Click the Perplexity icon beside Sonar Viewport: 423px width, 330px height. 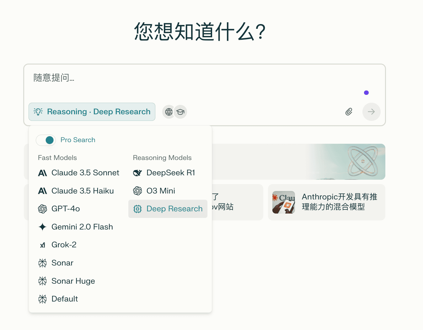42,263
